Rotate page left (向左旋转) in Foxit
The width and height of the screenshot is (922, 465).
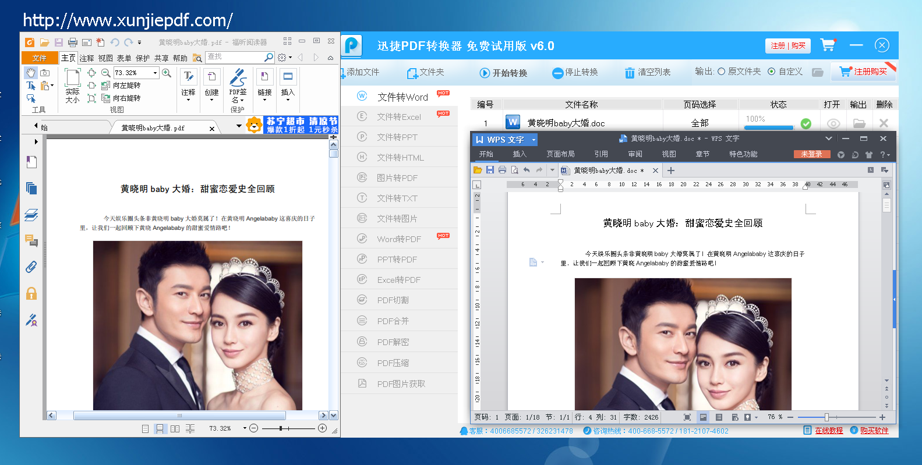[121, 86]
